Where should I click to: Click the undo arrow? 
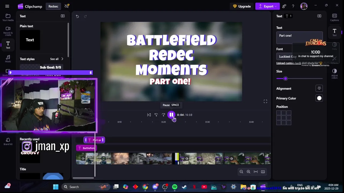(77, 16)
